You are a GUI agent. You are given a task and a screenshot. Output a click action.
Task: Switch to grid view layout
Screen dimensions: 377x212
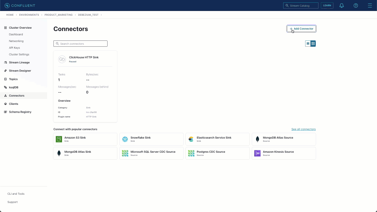(x=313, y=44)
